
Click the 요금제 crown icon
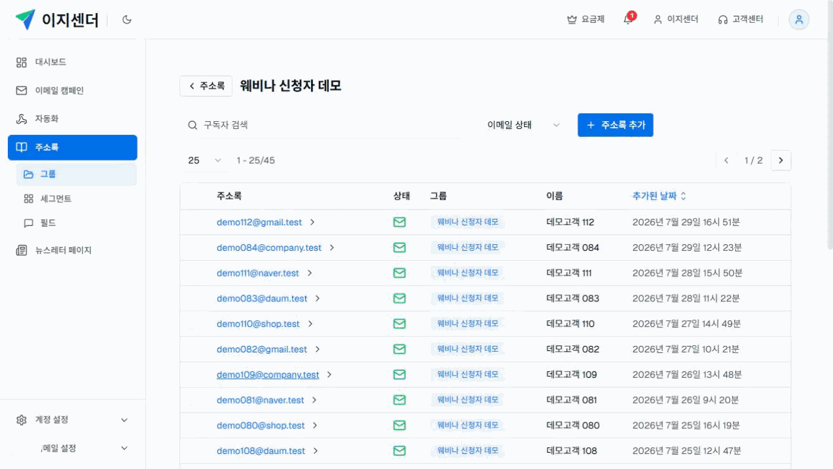tap(571, 20)
